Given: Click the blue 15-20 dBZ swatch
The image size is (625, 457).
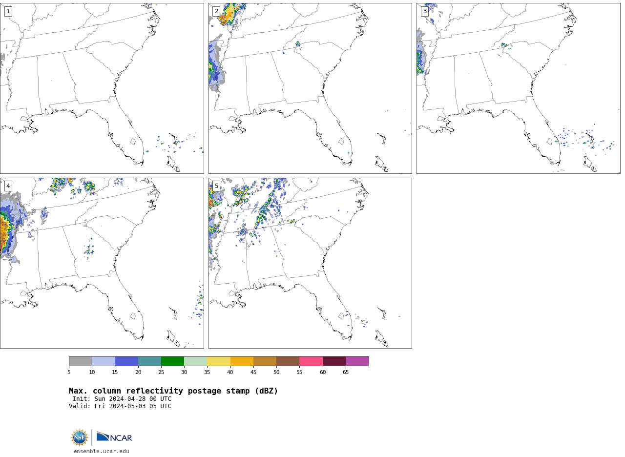Looking at the screenshot, I should pos(126,361).
